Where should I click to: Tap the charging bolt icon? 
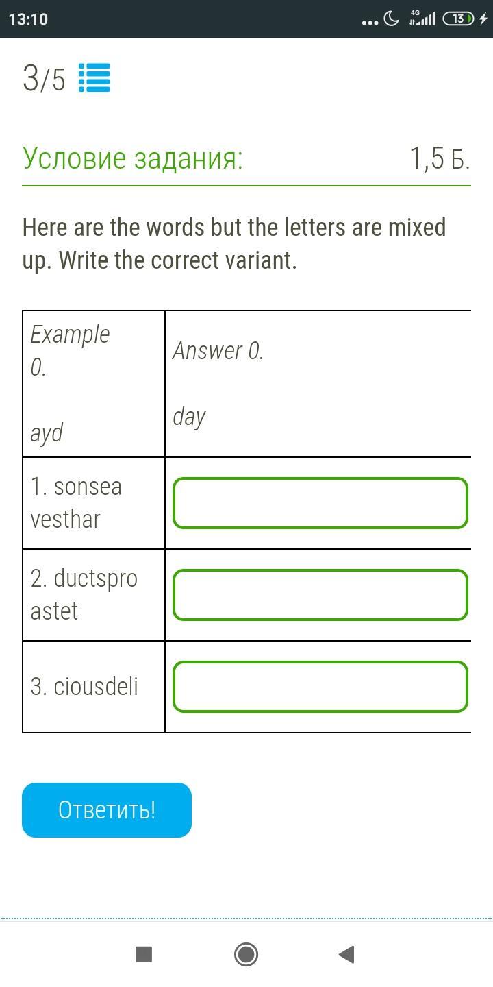tap(483, 19)
